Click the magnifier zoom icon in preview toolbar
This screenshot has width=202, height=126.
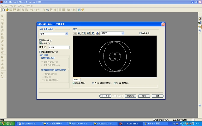[79, 33]
